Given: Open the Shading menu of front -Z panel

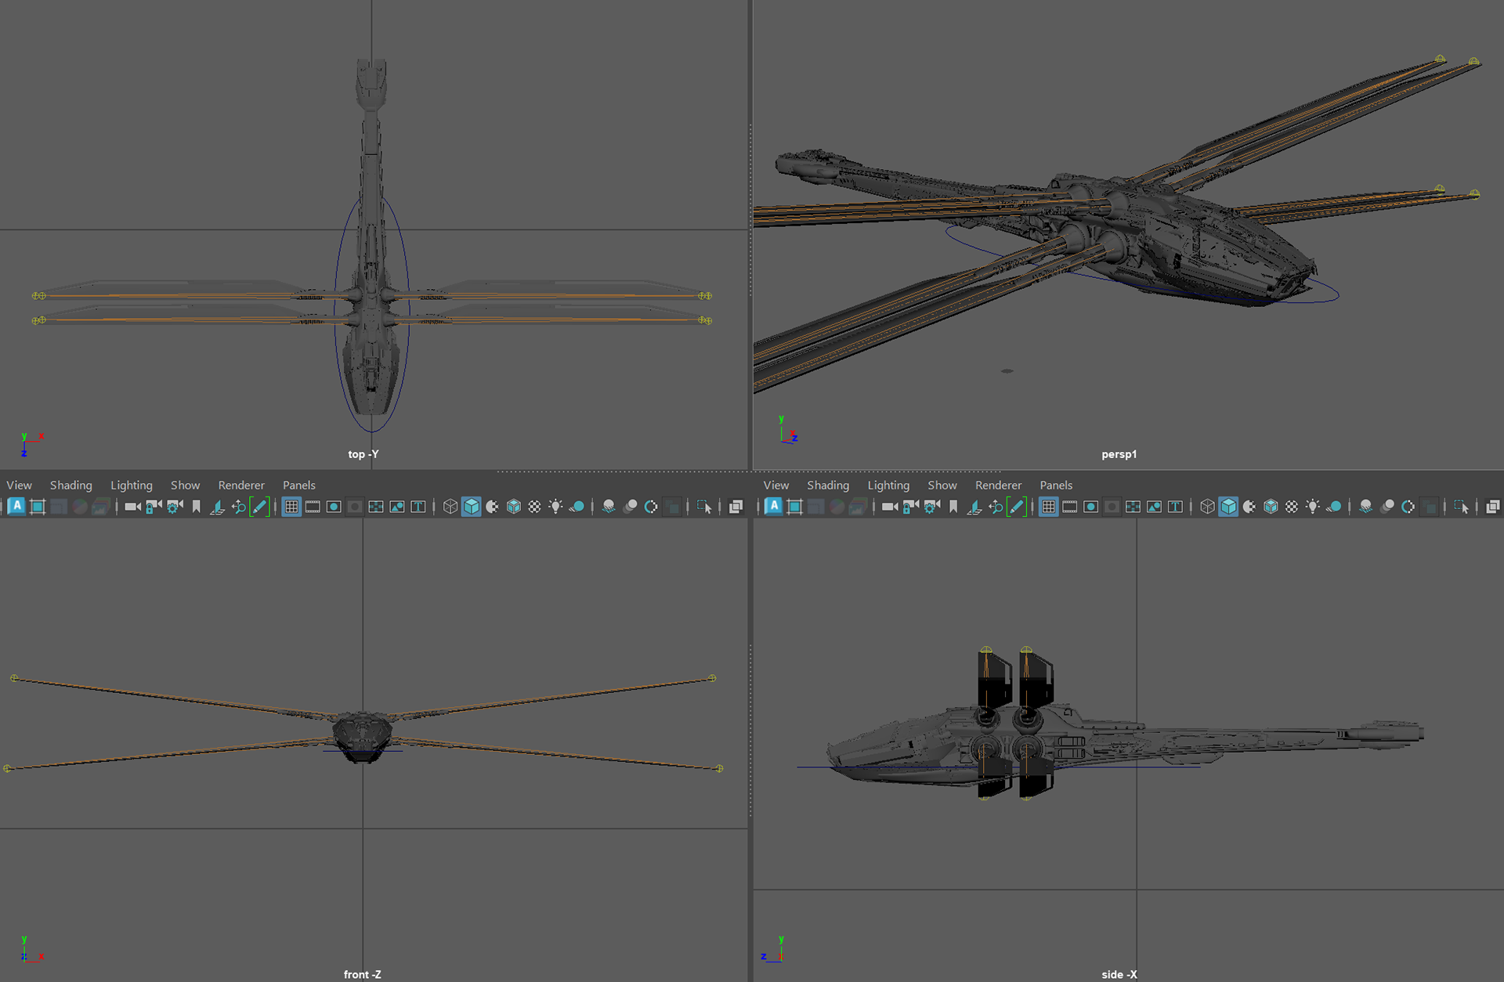Looking at the screenshot, I should tap(71, 486).
